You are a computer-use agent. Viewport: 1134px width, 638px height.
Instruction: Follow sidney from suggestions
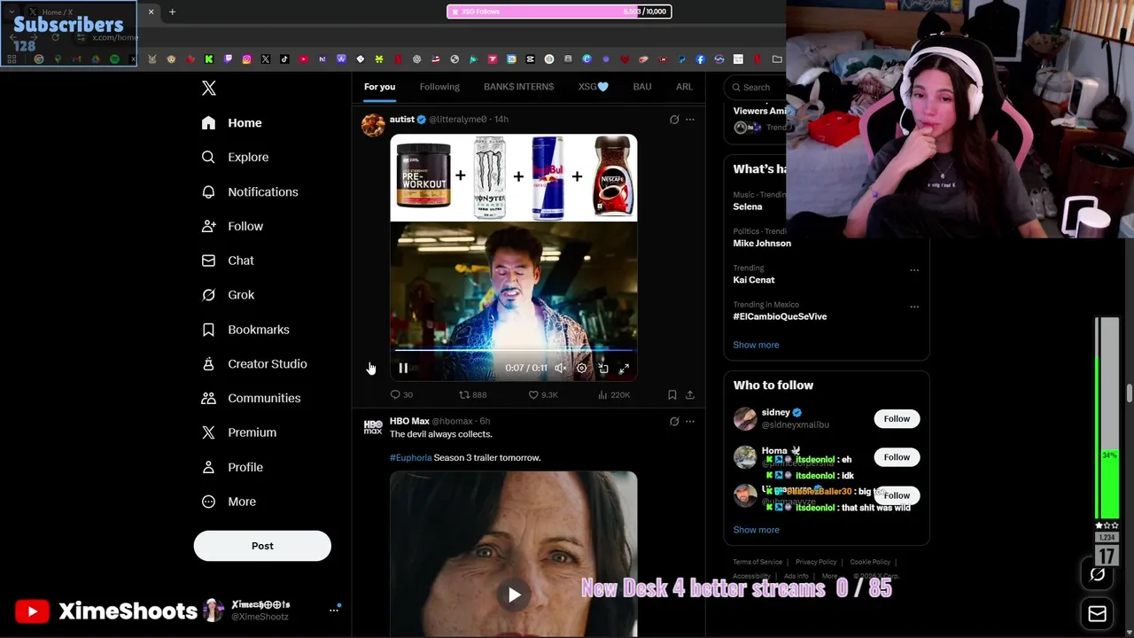tap(897, 418)
